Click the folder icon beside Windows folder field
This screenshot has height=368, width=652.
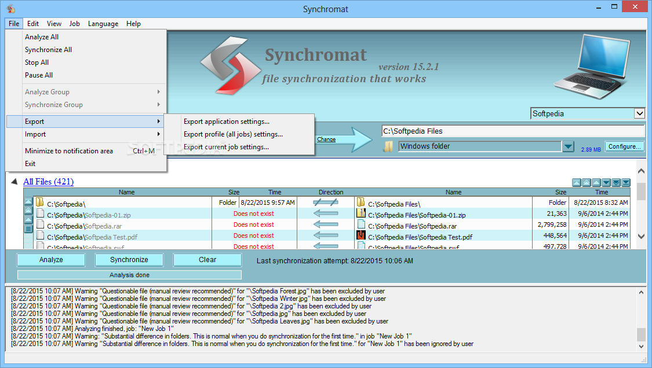tap(388, 146)
